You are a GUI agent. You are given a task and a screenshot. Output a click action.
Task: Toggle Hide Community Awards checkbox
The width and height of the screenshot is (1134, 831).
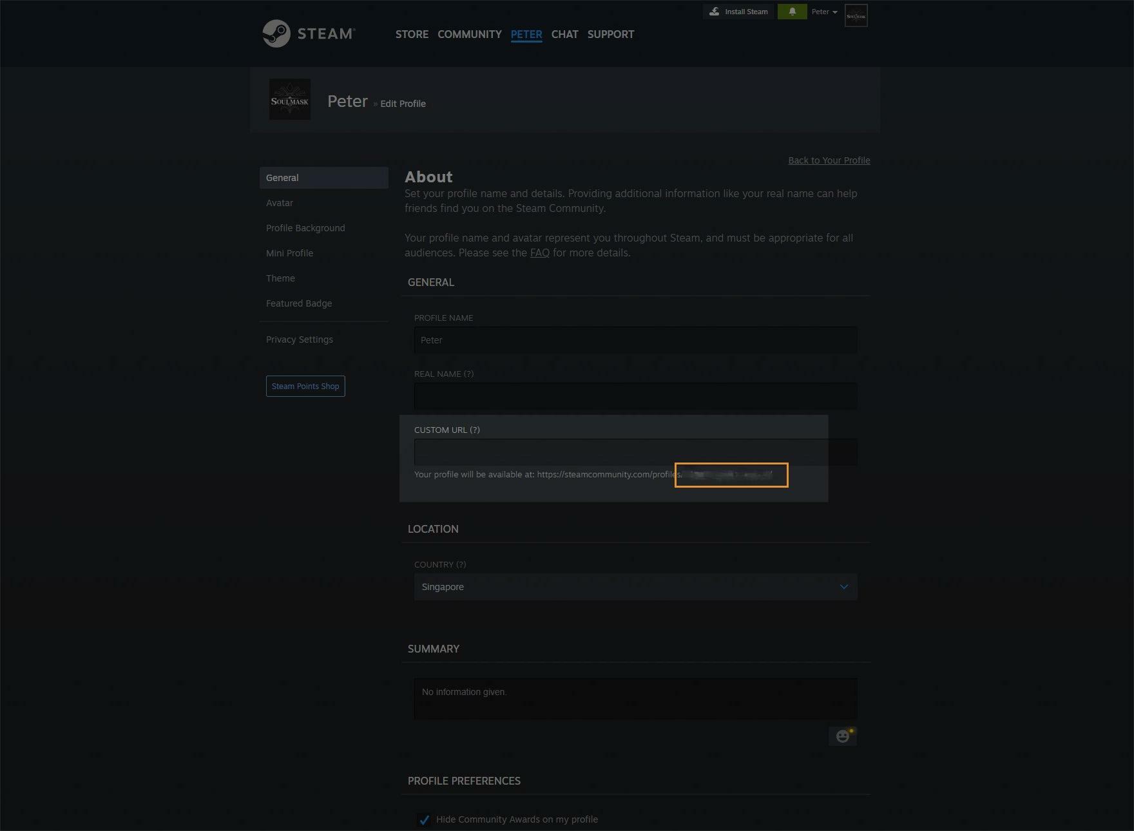(x=424, y=819)
